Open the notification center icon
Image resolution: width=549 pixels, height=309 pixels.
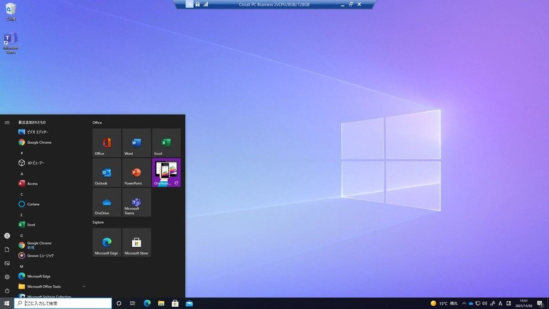point(540,303)
